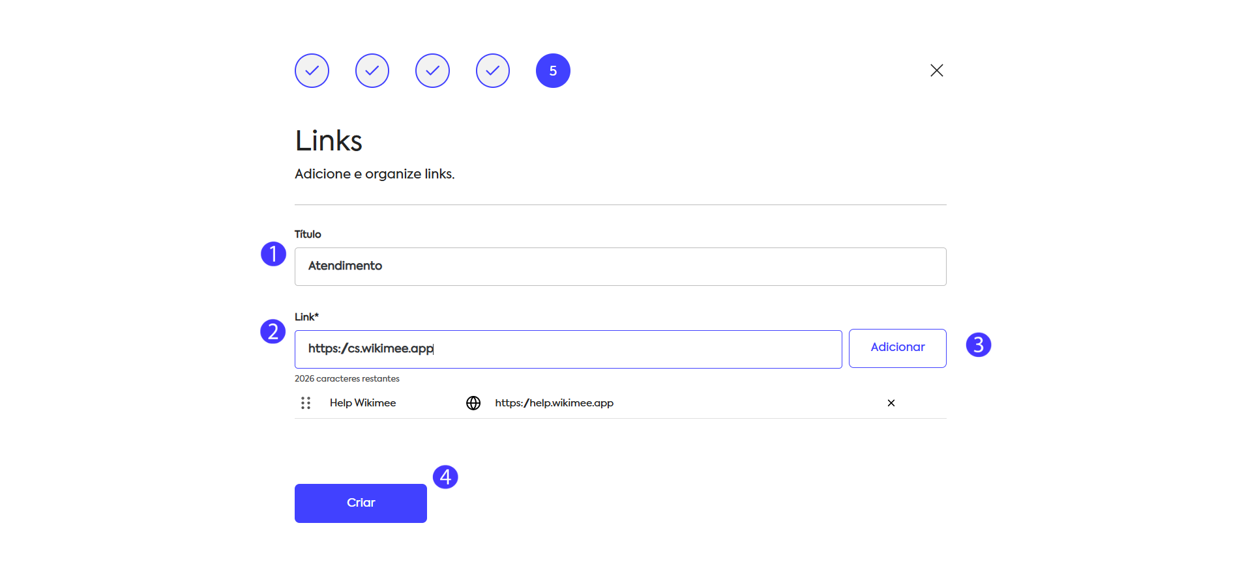This screenshot has width=1242, height=577.
Task: Grab the drag handle for Help Wikimee
Action: point(306,403)
